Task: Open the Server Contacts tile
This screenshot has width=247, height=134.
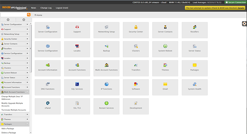Action: (x=165, y=30)
